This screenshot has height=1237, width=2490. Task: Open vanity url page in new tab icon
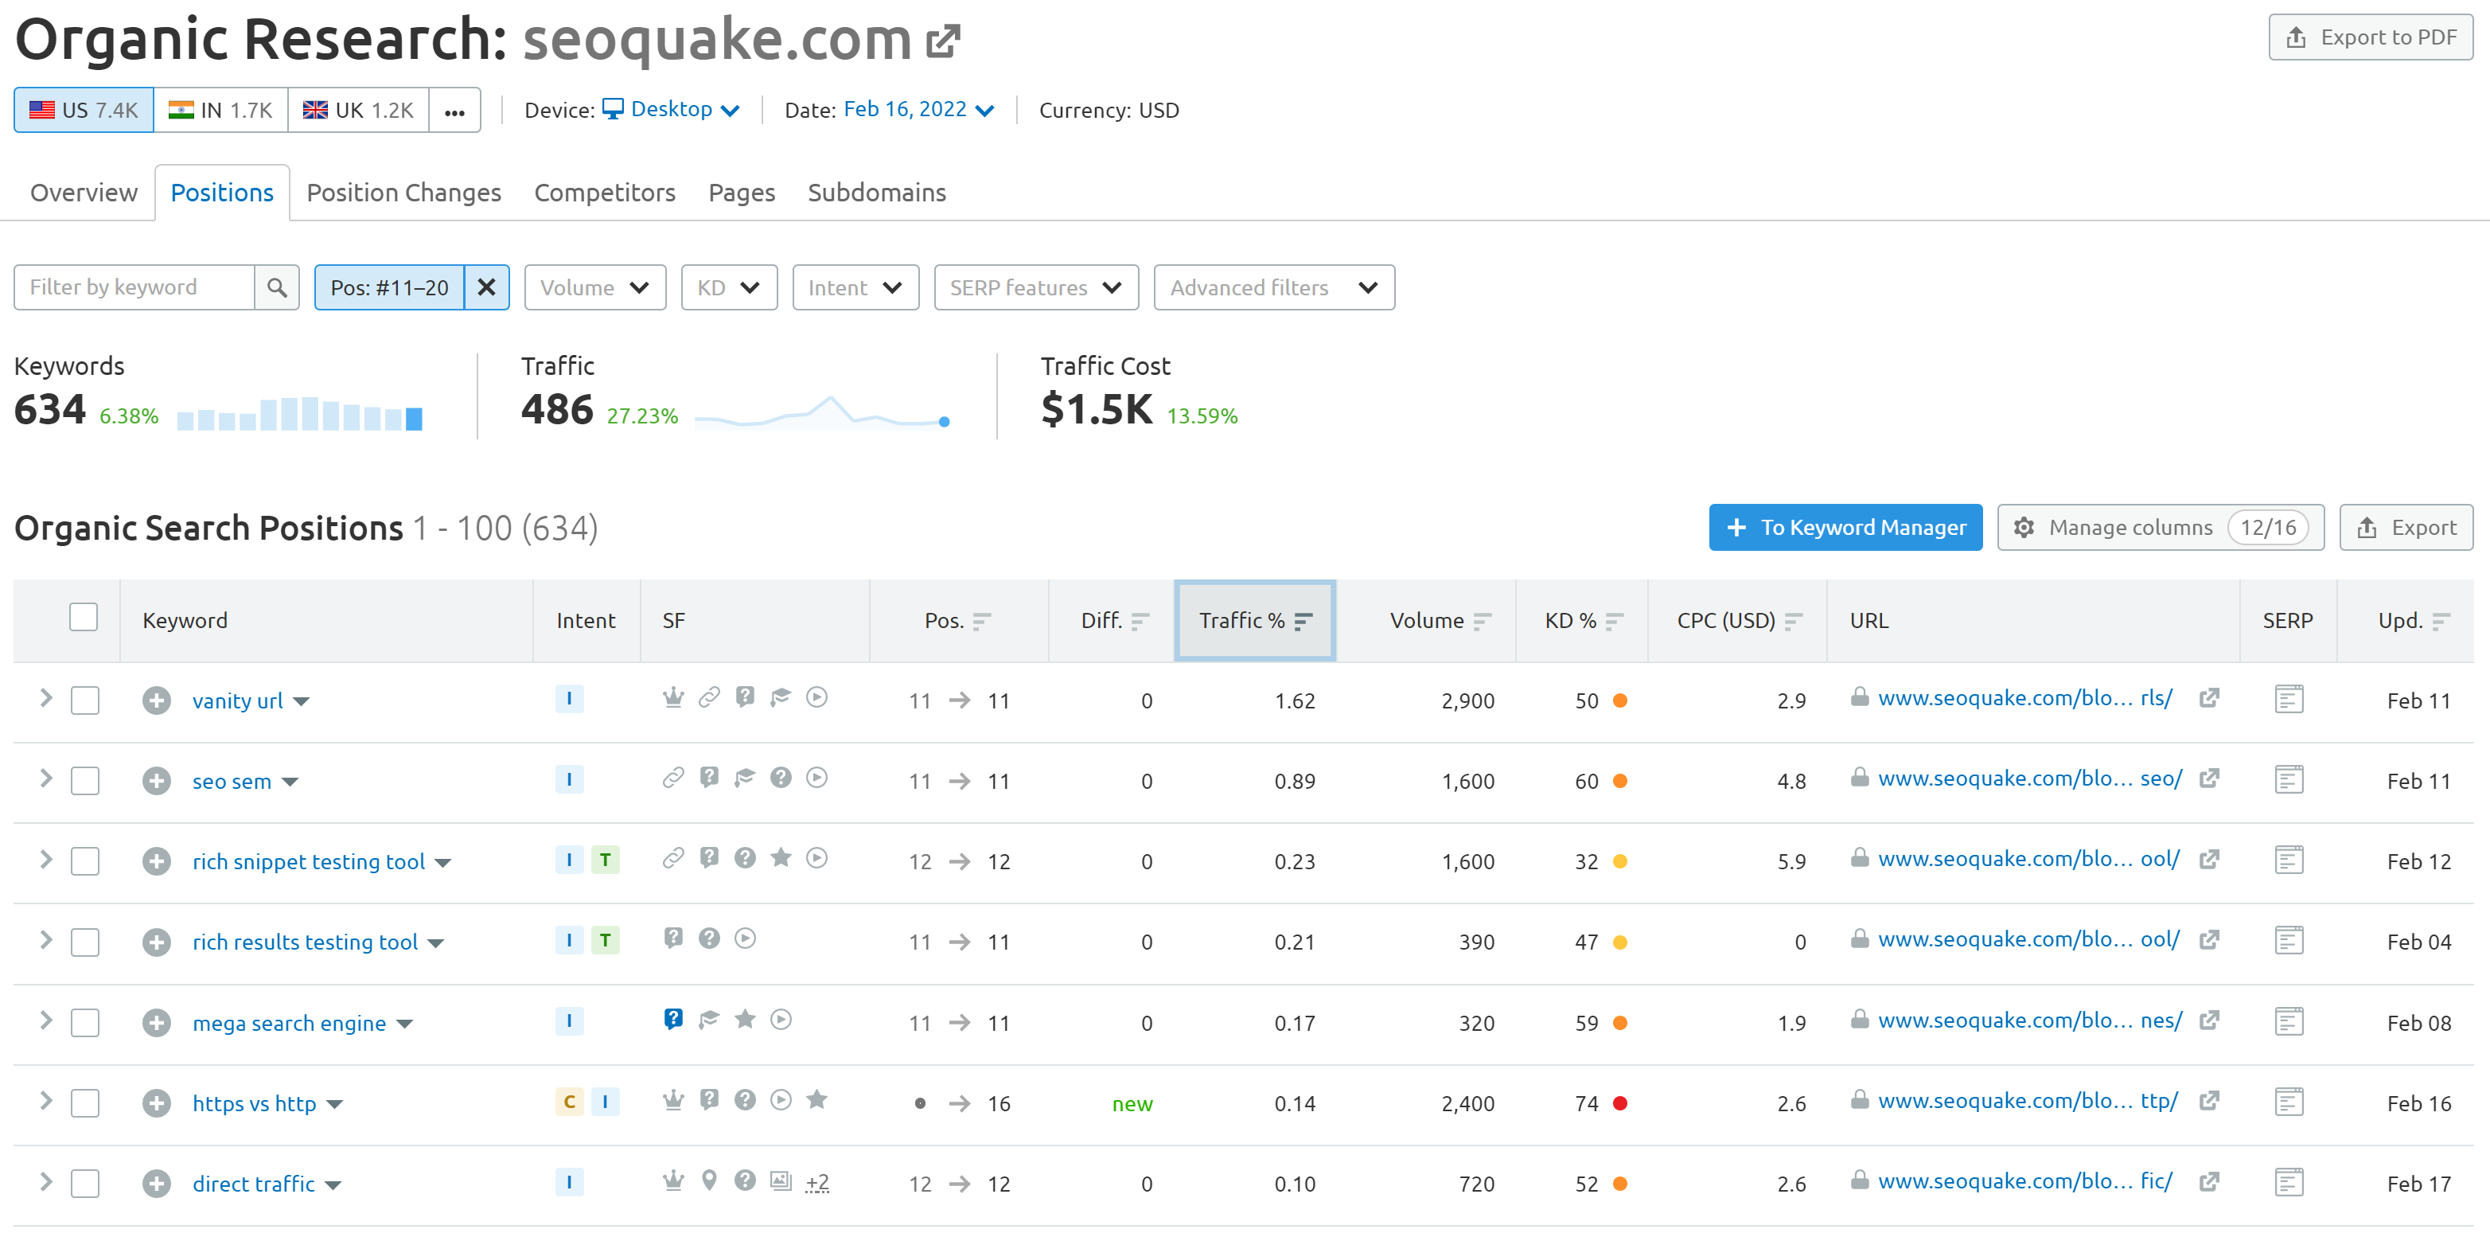click(x=2209, y=698)
